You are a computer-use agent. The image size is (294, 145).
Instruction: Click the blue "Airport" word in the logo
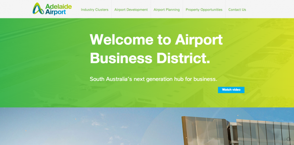[x=55, y=12]
